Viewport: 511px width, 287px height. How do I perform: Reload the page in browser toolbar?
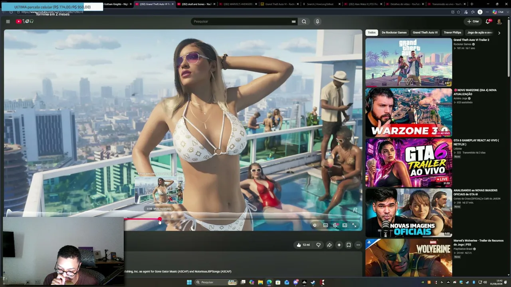click(x=11, y=12)
